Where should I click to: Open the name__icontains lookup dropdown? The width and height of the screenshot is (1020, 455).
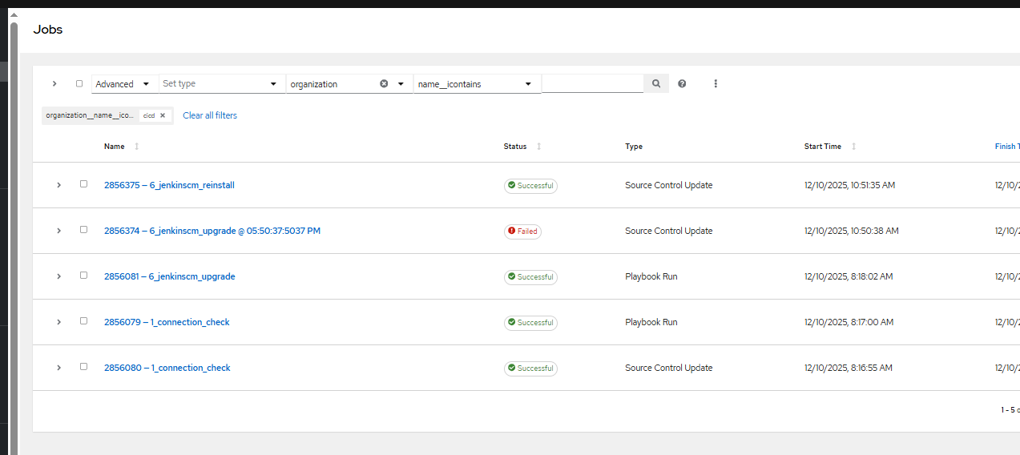tap(477, 83)
